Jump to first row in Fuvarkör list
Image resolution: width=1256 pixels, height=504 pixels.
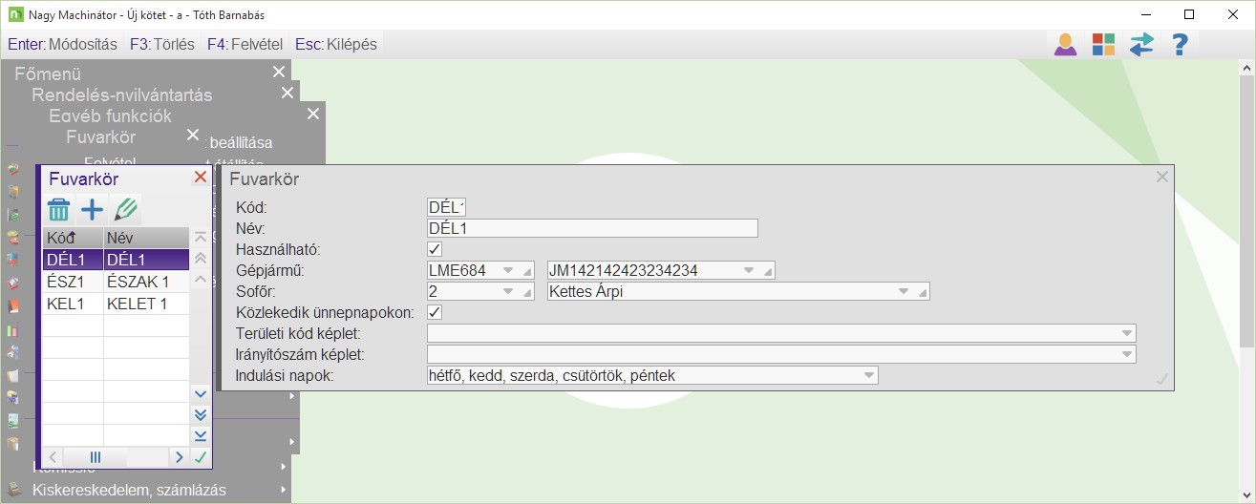(x=201, y=237)
